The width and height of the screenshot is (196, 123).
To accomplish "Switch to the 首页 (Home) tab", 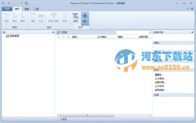I will [x=17, y=9].
